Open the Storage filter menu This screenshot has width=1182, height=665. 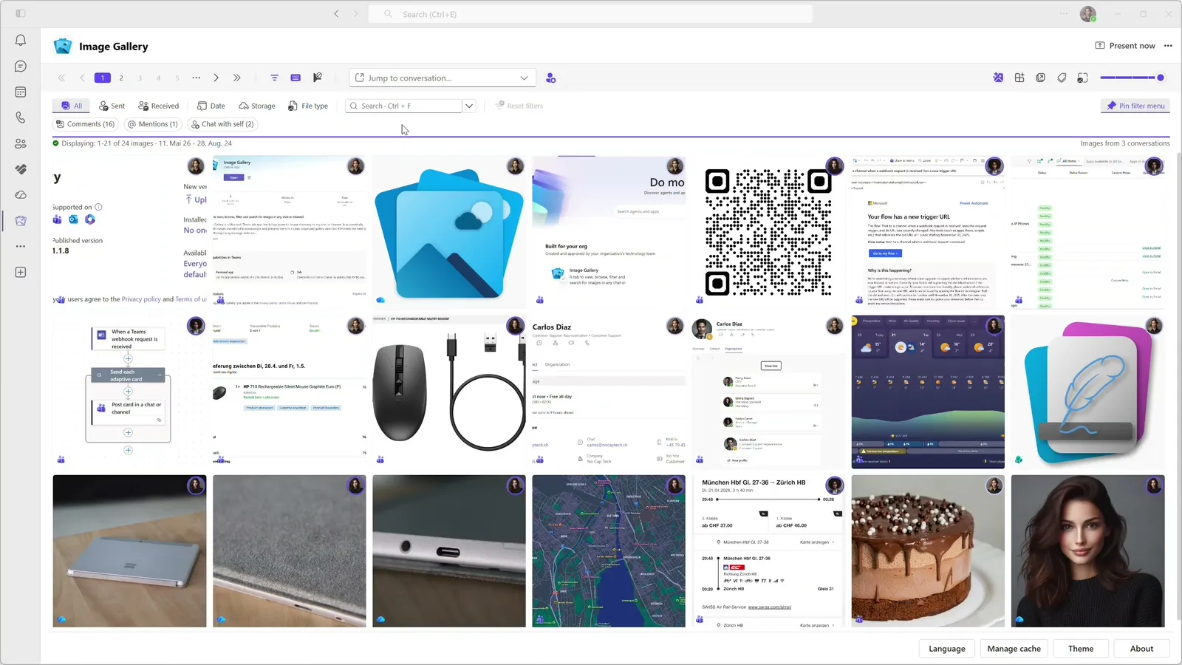click(x=256, y=106)
